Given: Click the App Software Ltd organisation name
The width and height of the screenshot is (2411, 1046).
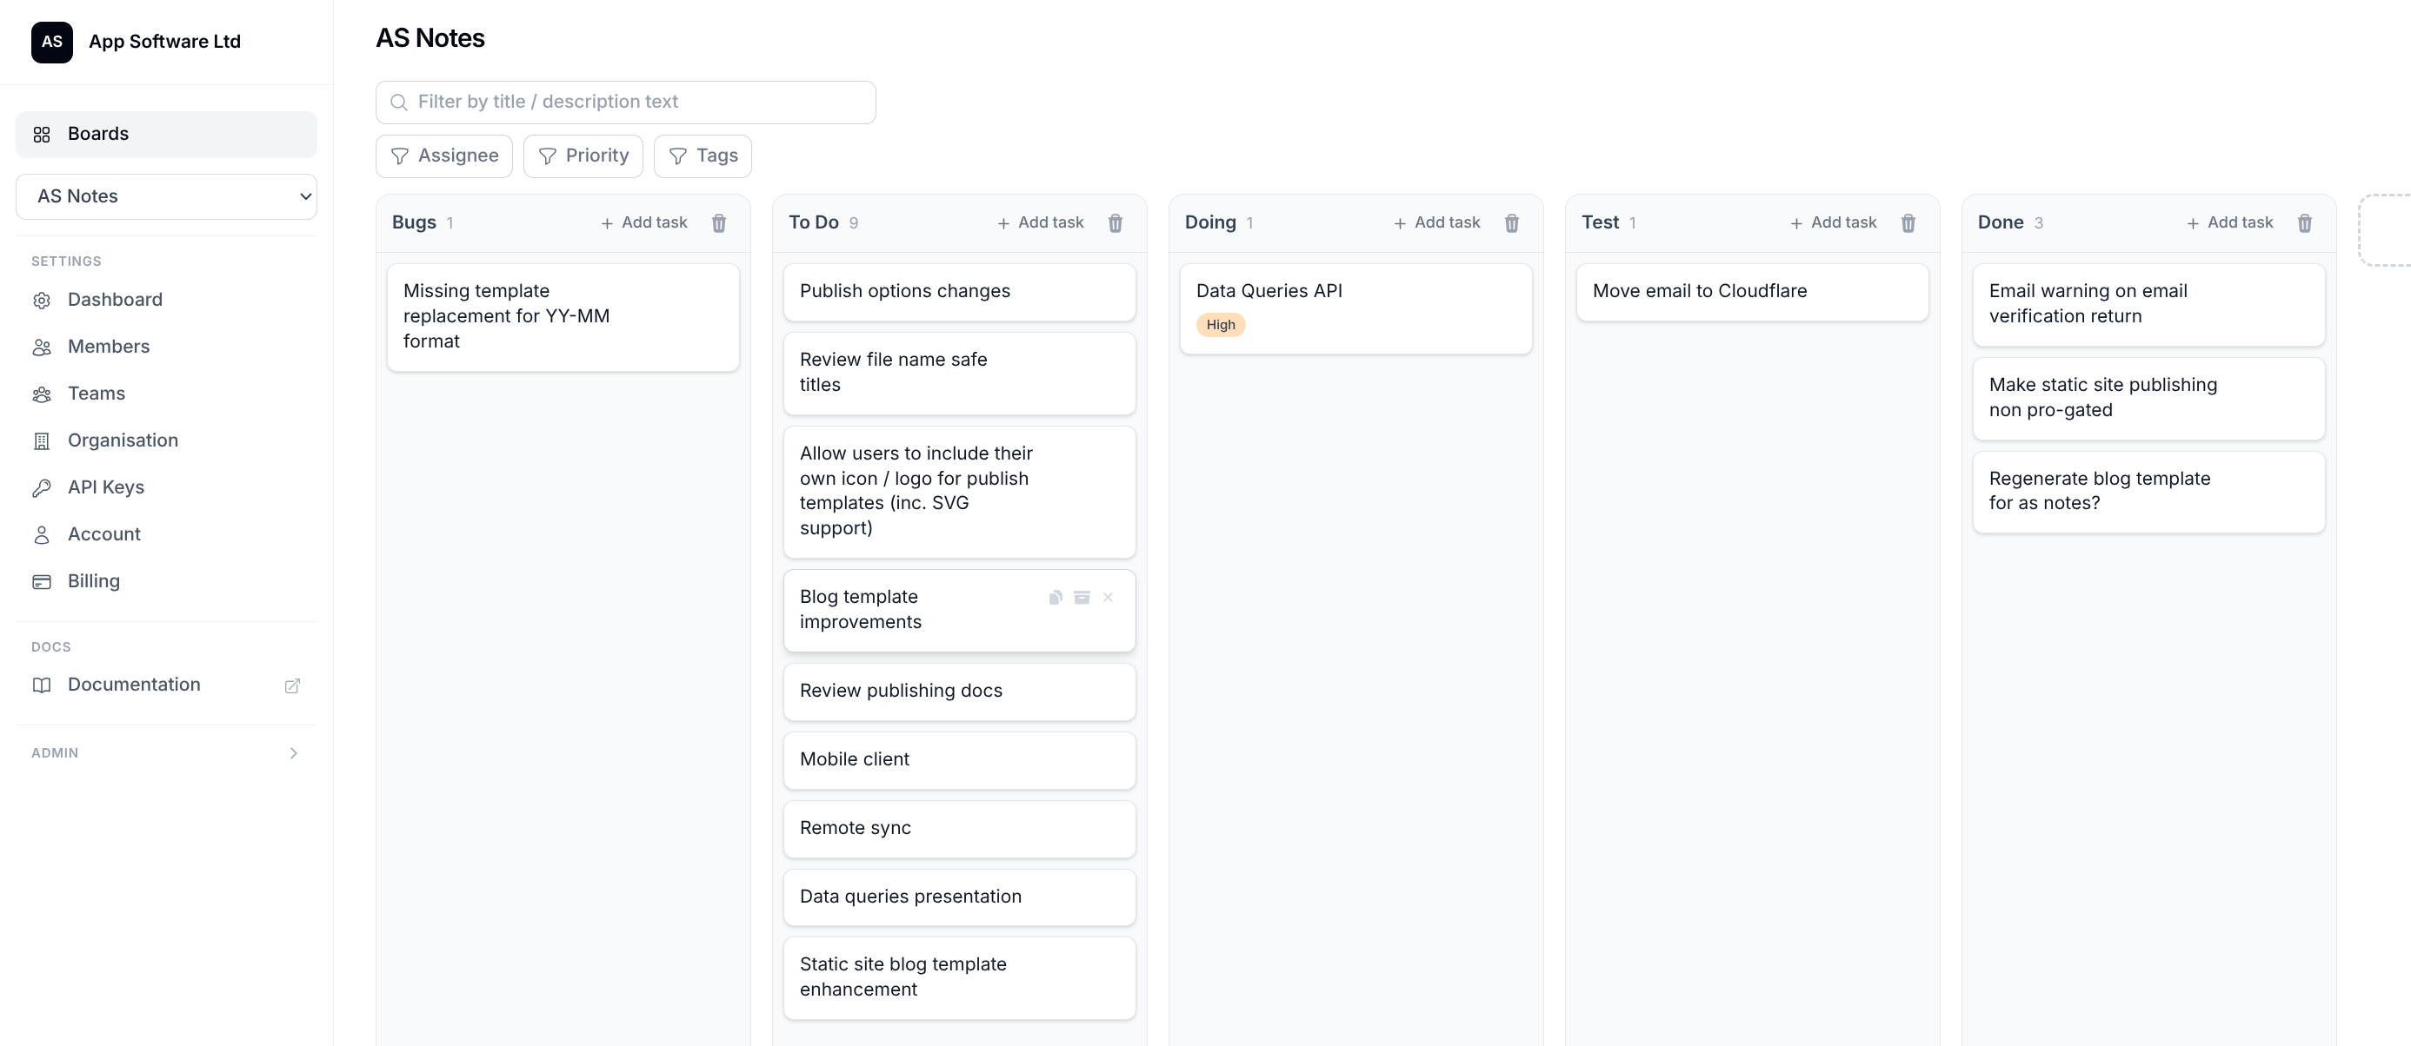Looking at the screenshot, I should click(164, 41).
